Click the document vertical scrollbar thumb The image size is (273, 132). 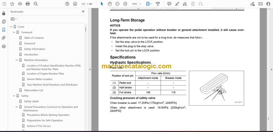tap(268, 119)
